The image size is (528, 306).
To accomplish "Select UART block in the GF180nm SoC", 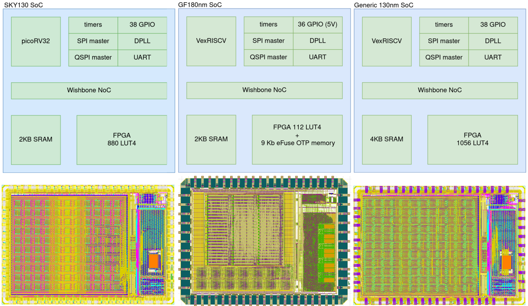I will [318, 58].
